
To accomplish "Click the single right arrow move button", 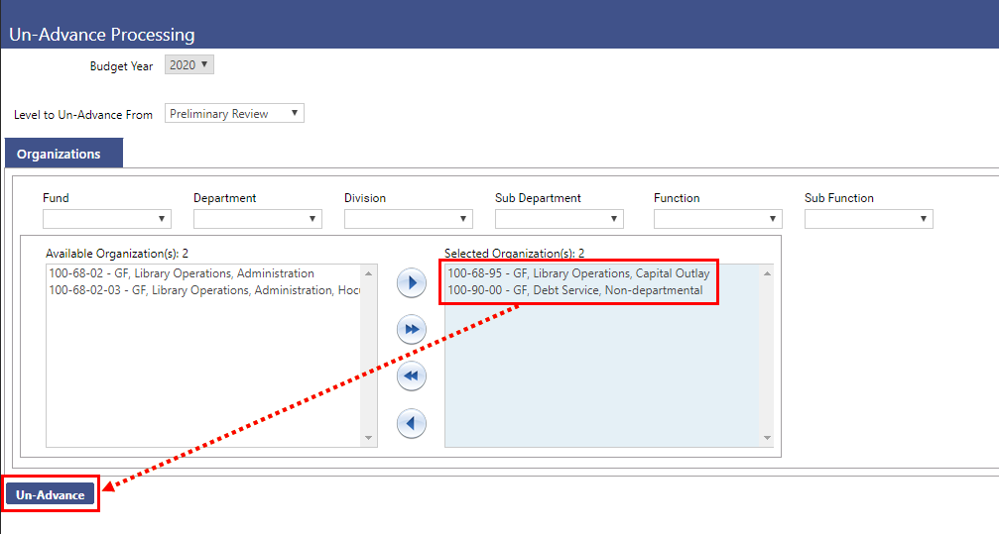I will coord(411,282).
